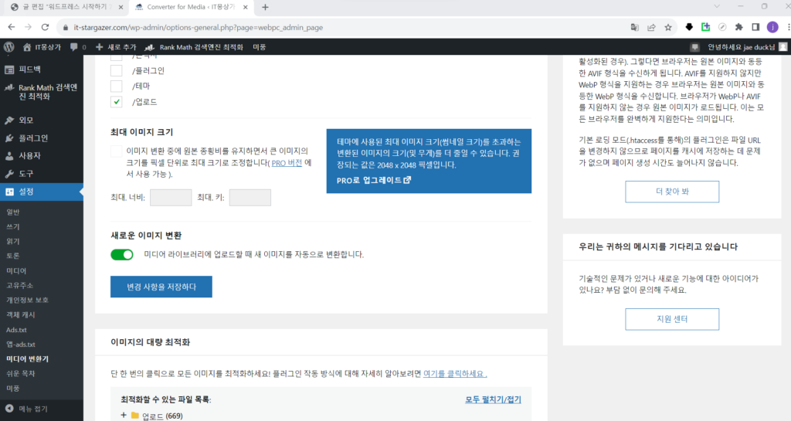Go to IT몽상가 site home icon
This screenshot has height=421, width=791.
[x=27, y=47]
